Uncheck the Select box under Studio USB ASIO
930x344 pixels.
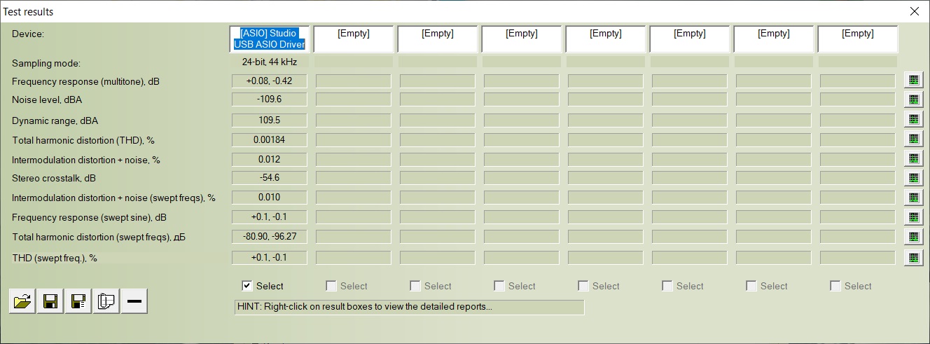point(247,286)
